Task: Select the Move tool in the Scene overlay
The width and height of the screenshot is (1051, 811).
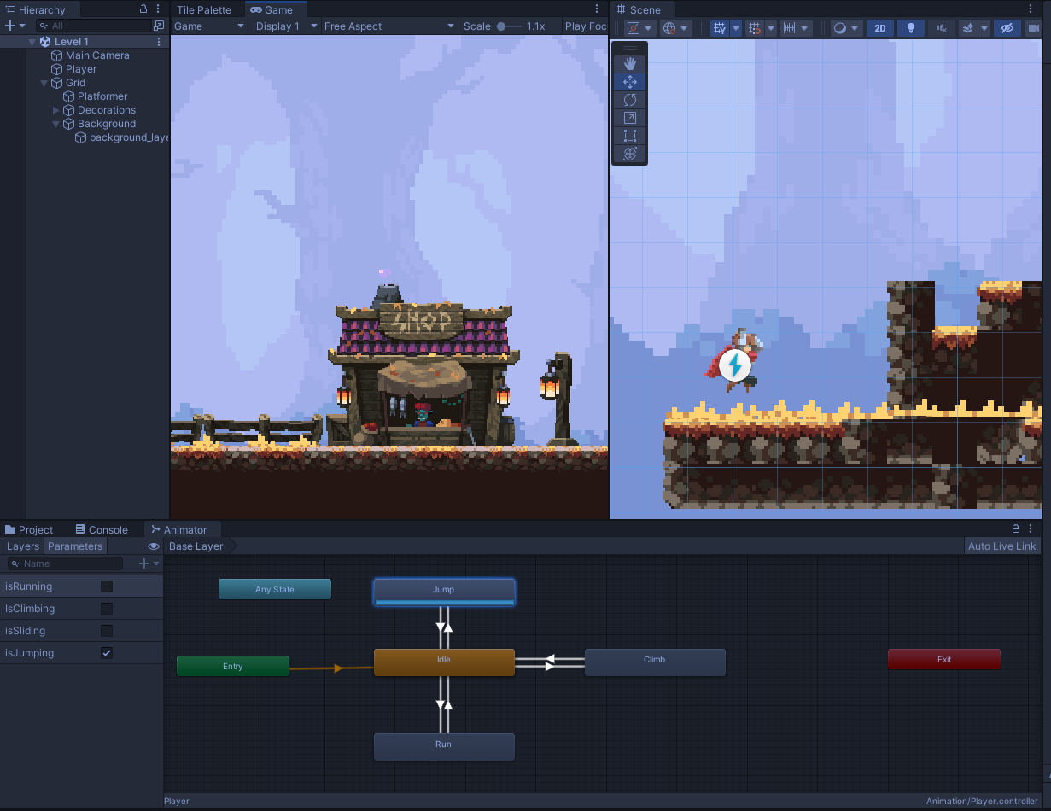Action: [629, 82]
